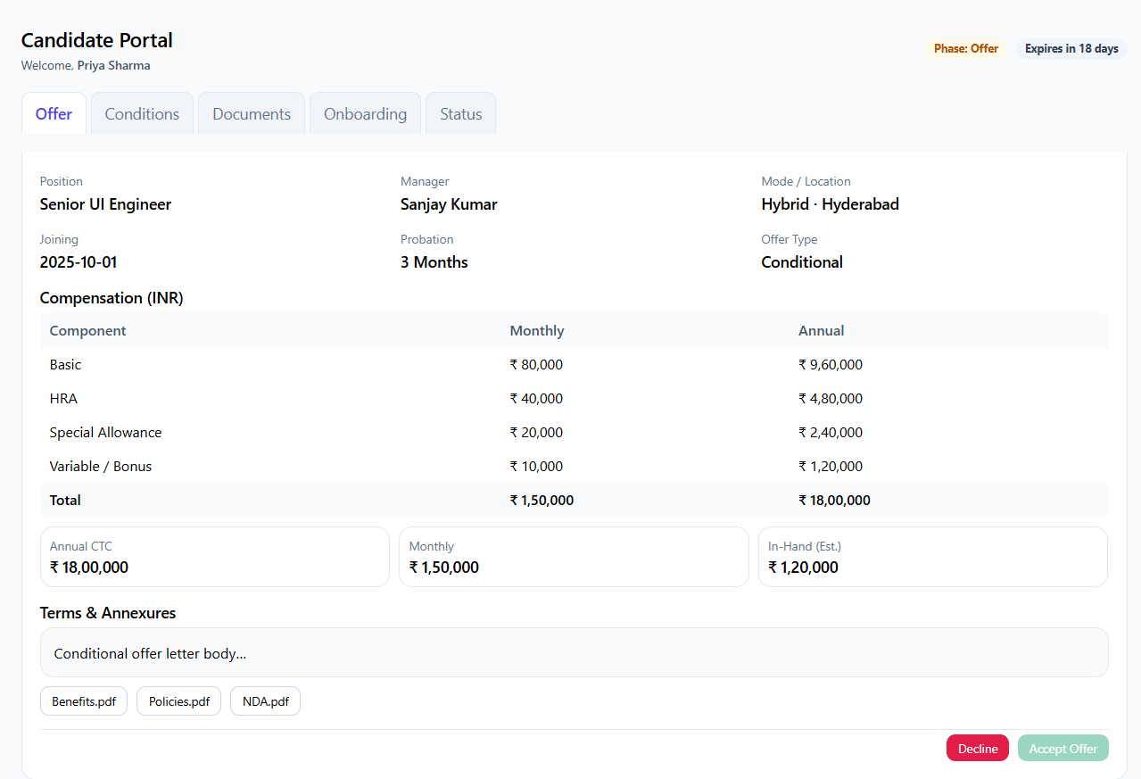Open the Benefits.pdf attachment
1141x779 pixels.
click(x=84, y=701)
